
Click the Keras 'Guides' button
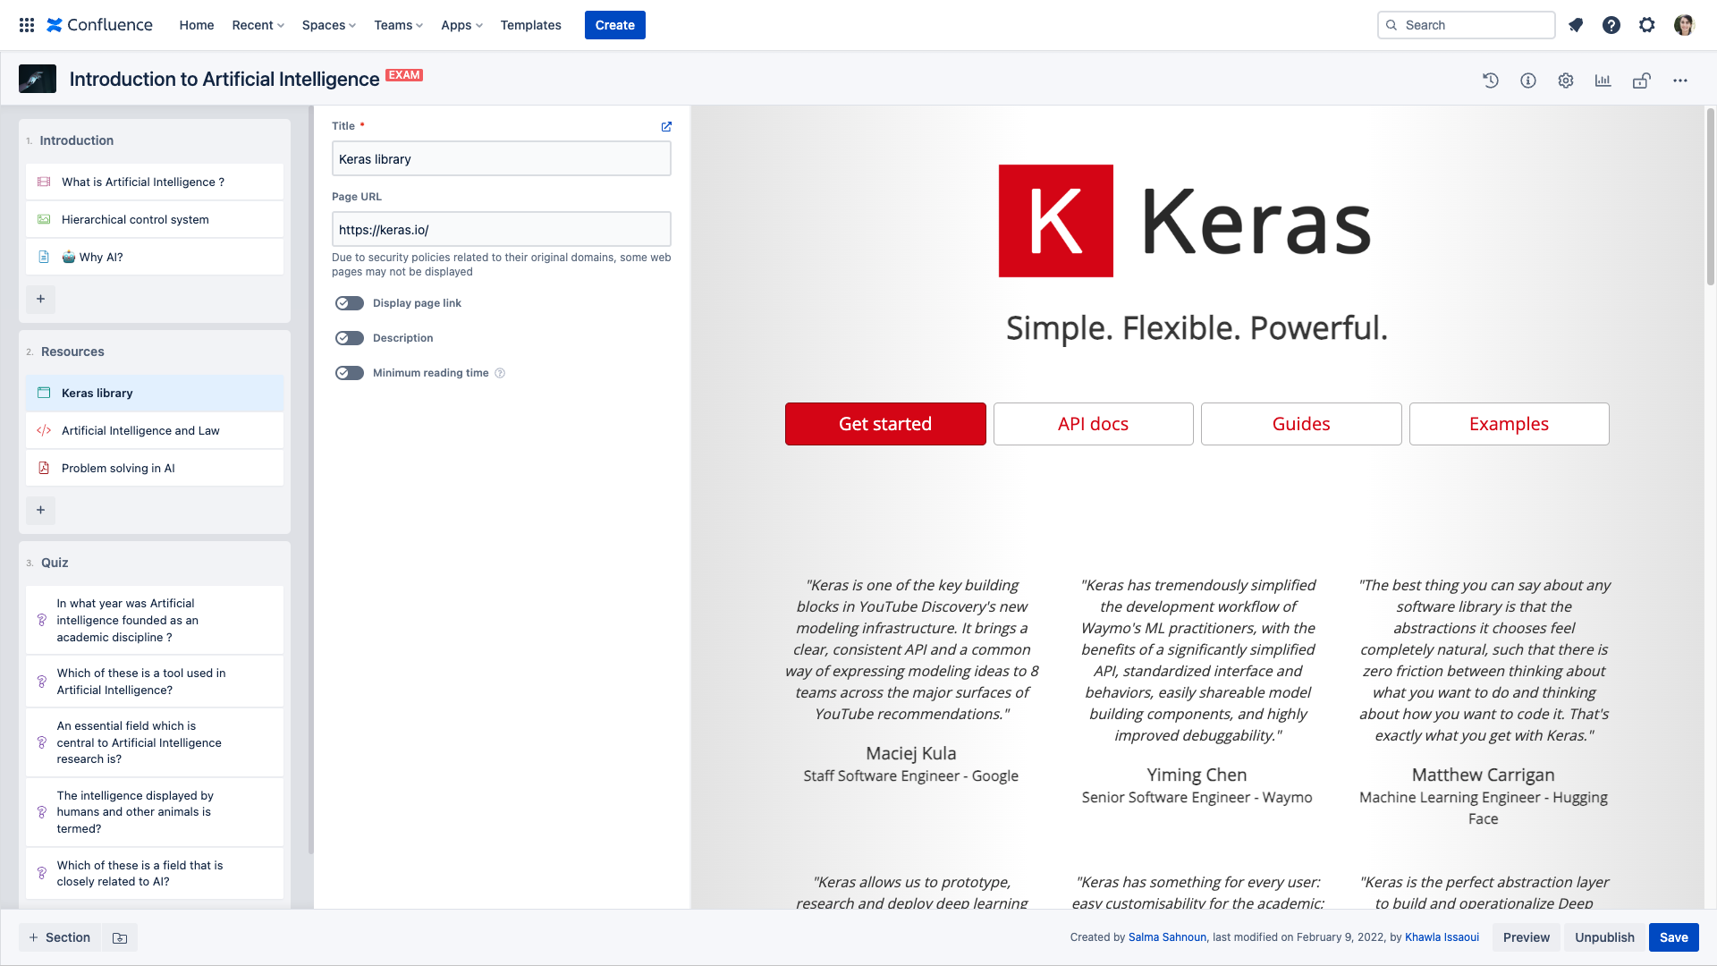click(x=1301, y=424)
